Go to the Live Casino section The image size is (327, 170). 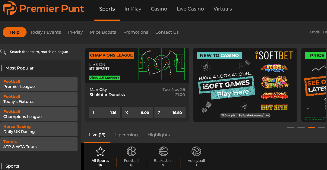(x=190, y=9)
